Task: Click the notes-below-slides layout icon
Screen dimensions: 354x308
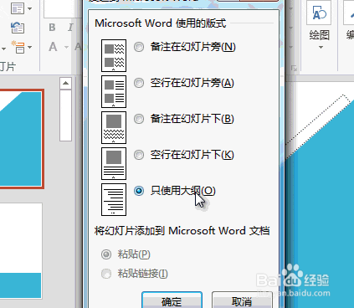Action: point(114,127)
